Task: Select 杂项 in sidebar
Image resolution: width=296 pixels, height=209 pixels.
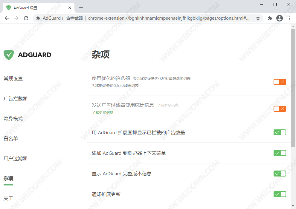Action: 8,178
